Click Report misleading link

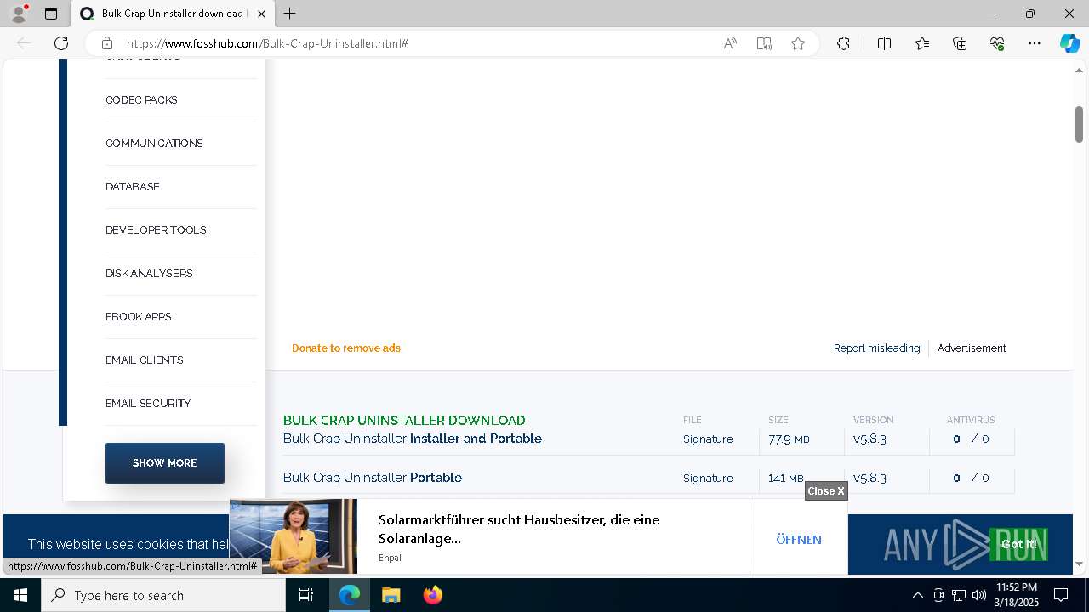(x=876, y=348)
